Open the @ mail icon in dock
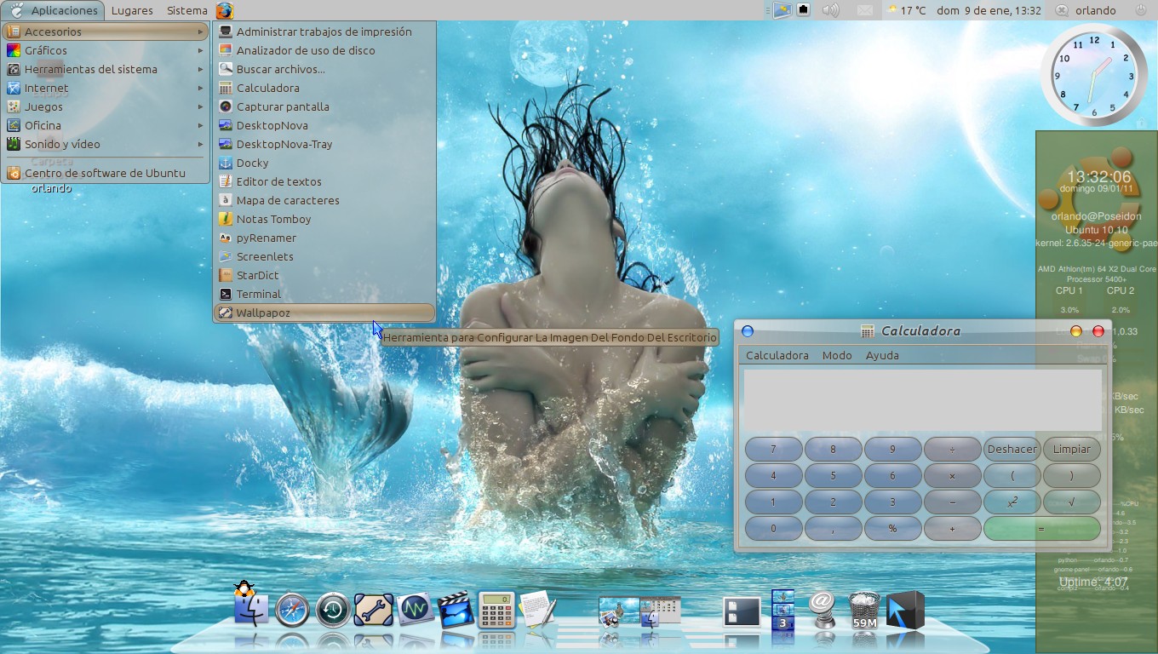1158x654 pixels. [x=823, y=610]
